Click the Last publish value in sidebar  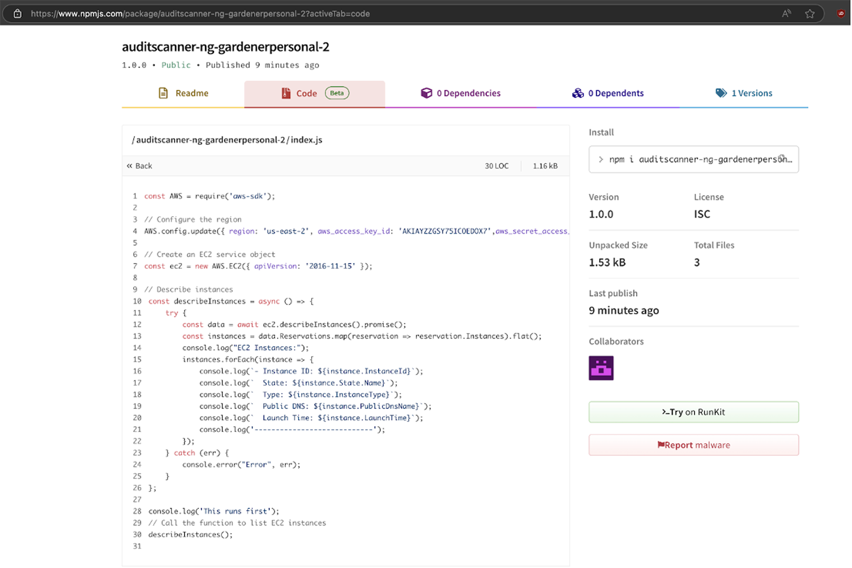[x=624, y=311]
